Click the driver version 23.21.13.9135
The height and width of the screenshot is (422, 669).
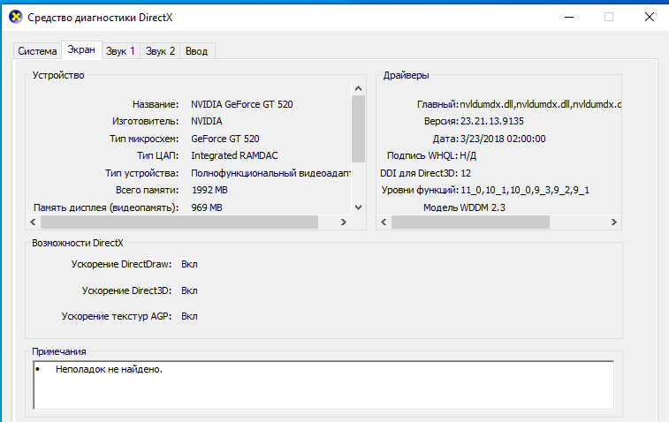(x=492, y=122)
